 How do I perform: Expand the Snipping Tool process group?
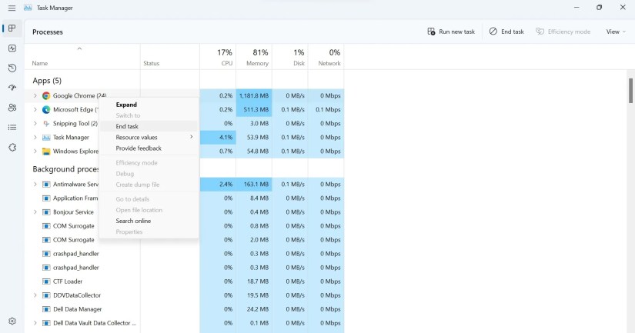[x=35, y=123]
